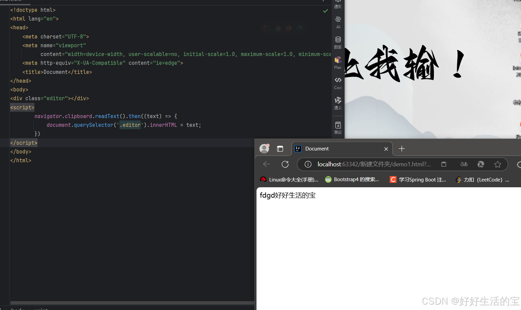Add this page to favorites with the star icon

click(x=498, y=164)
